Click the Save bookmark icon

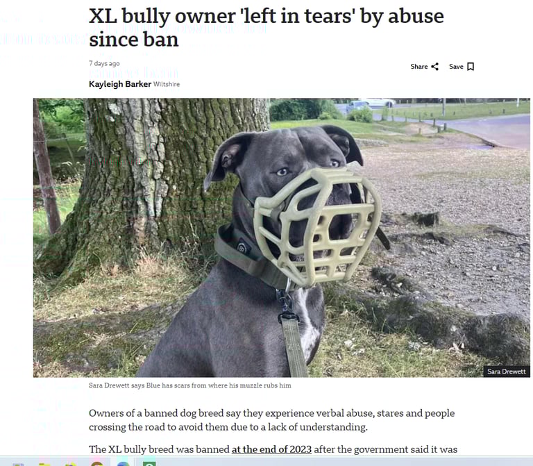(x=471, y=67)
